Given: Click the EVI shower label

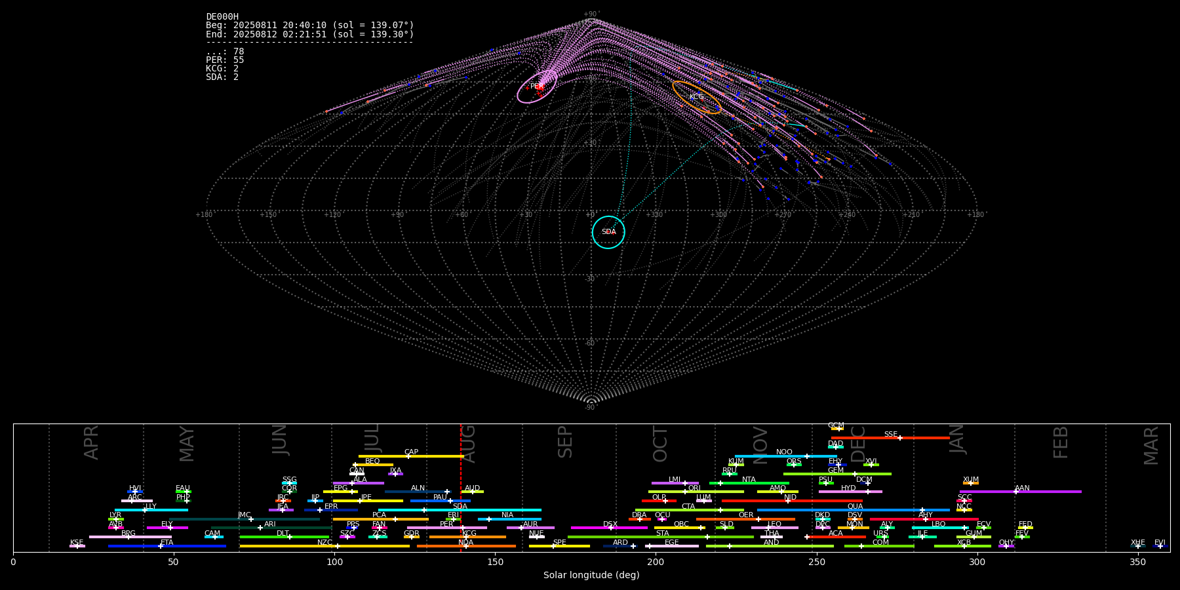Looking at the screenshot, I should [x=1160, y=543].
